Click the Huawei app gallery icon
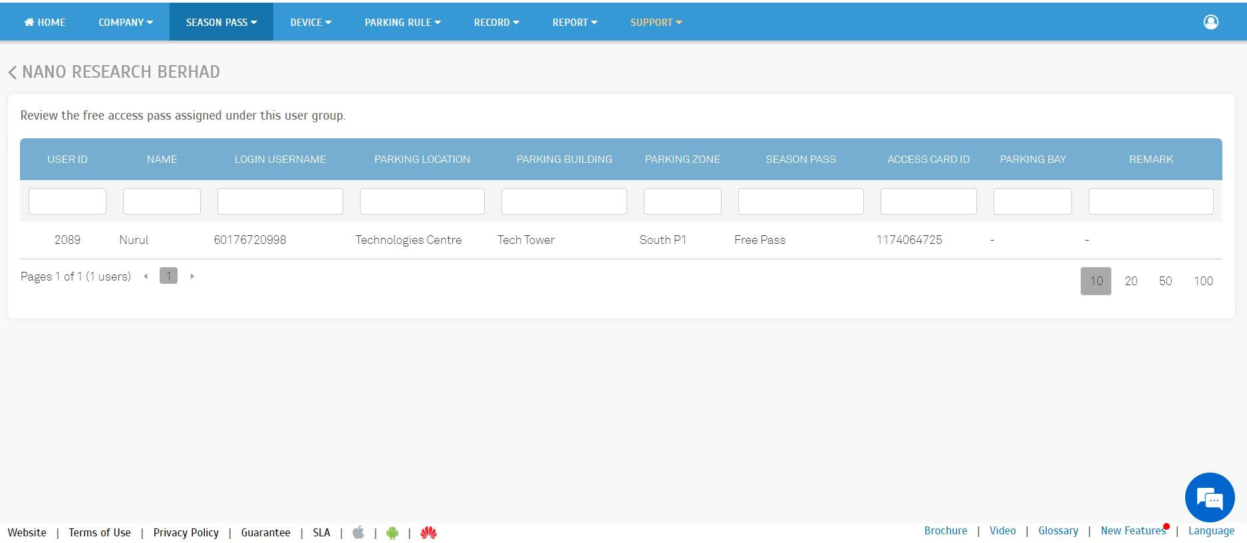The height and width of the screenshot is (543, 1247). 428,532
